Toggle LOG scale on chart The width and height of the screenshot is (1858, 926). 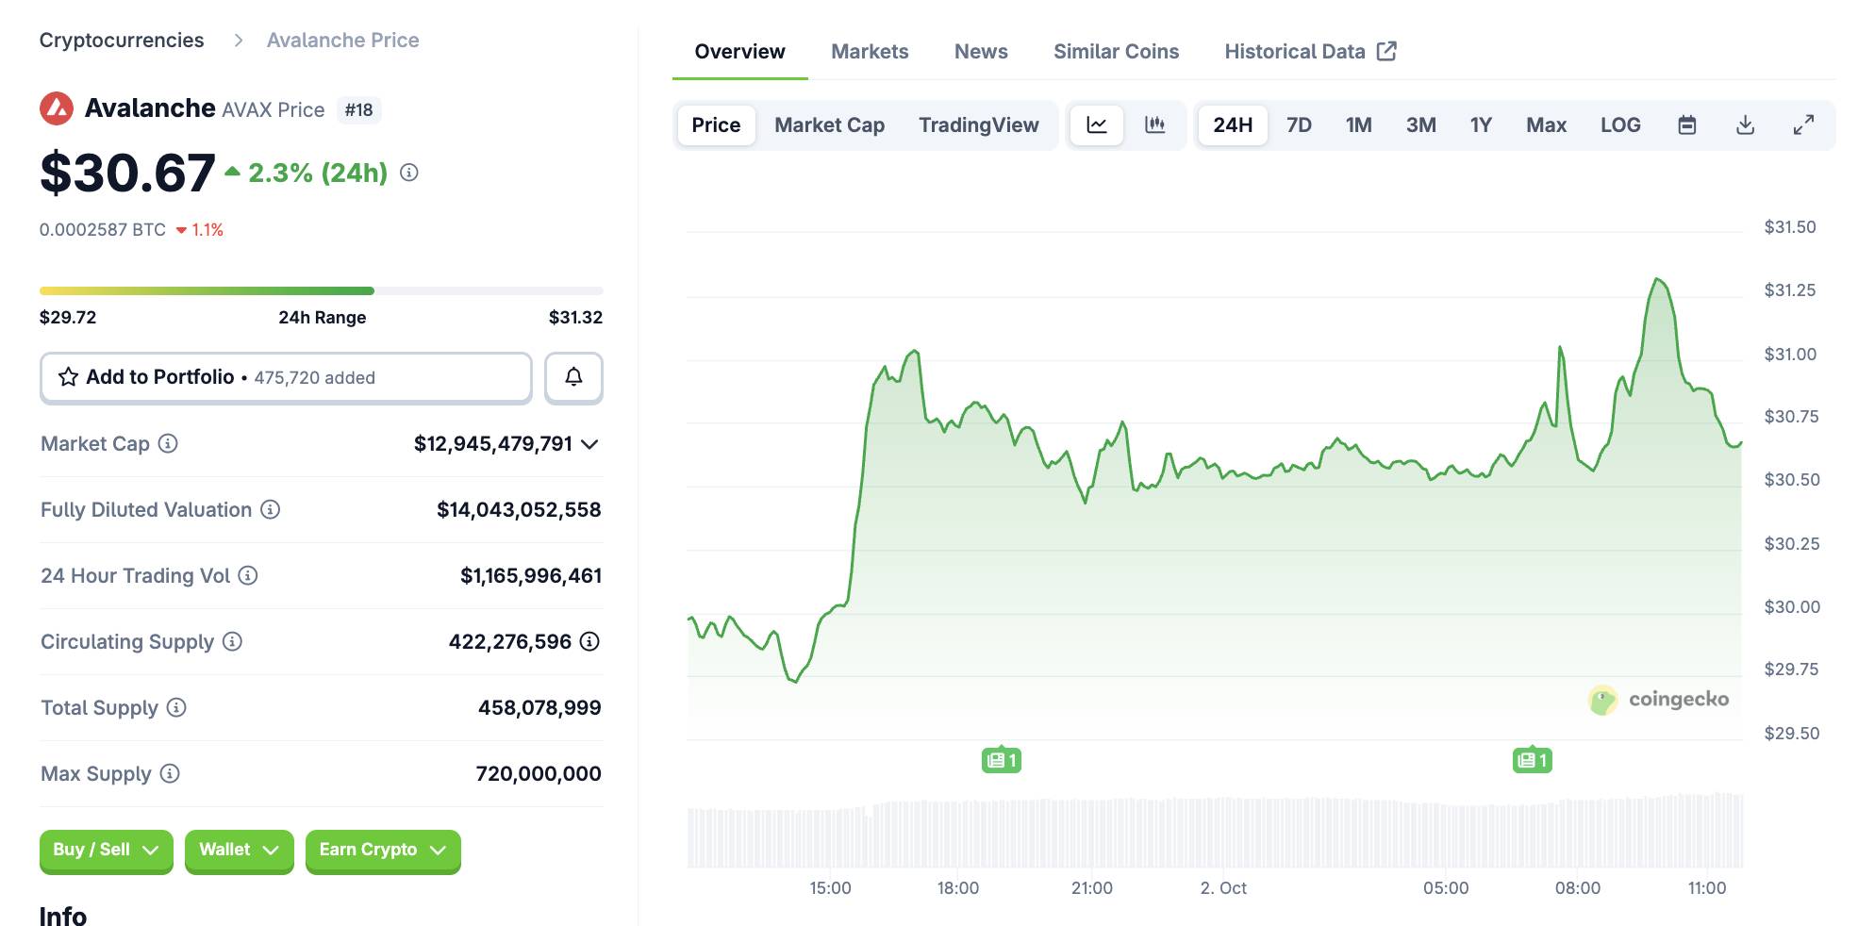pos(1619,125)
